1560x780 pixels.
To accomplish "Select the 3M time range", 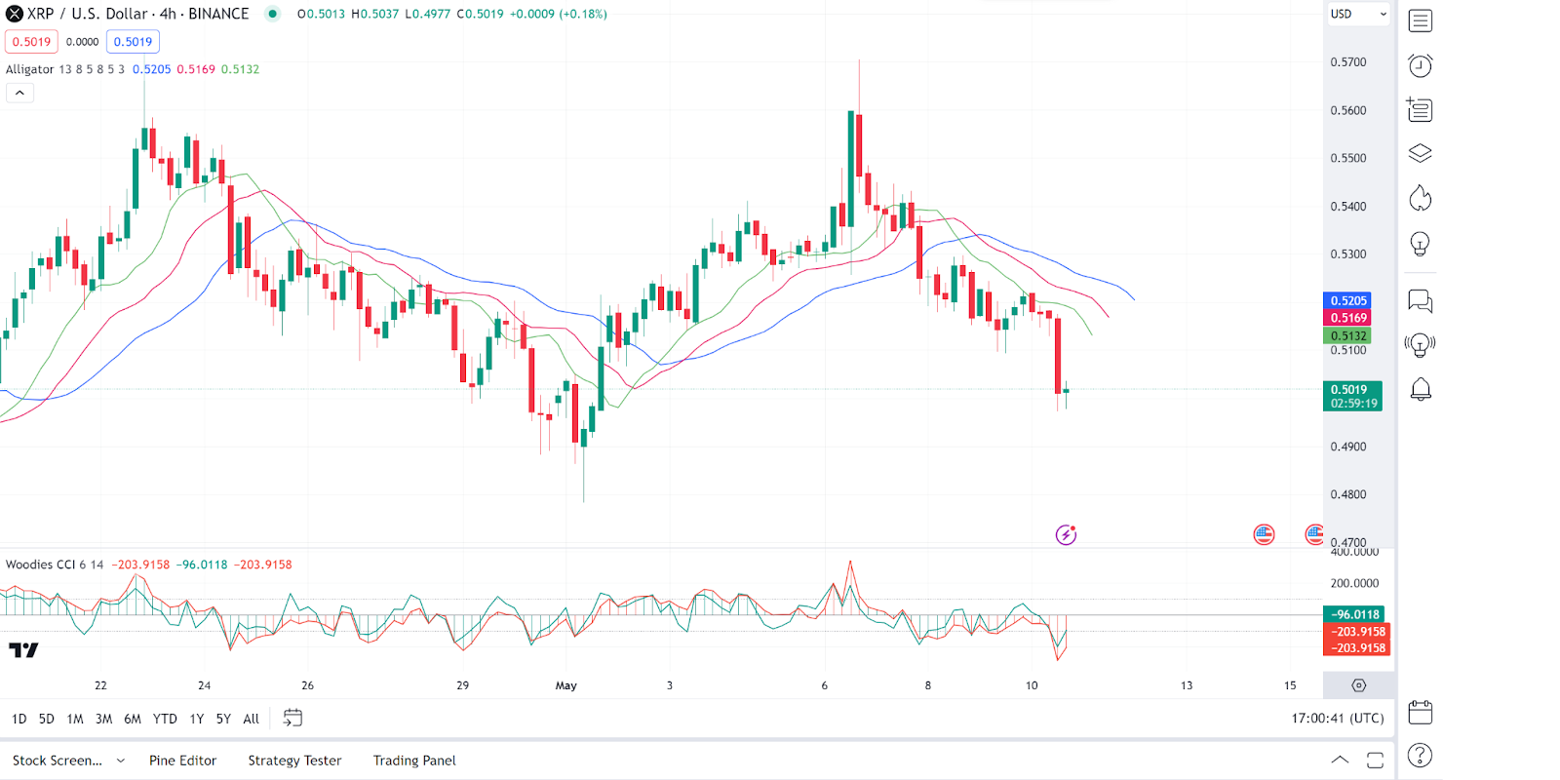I will tap(103, 719).
